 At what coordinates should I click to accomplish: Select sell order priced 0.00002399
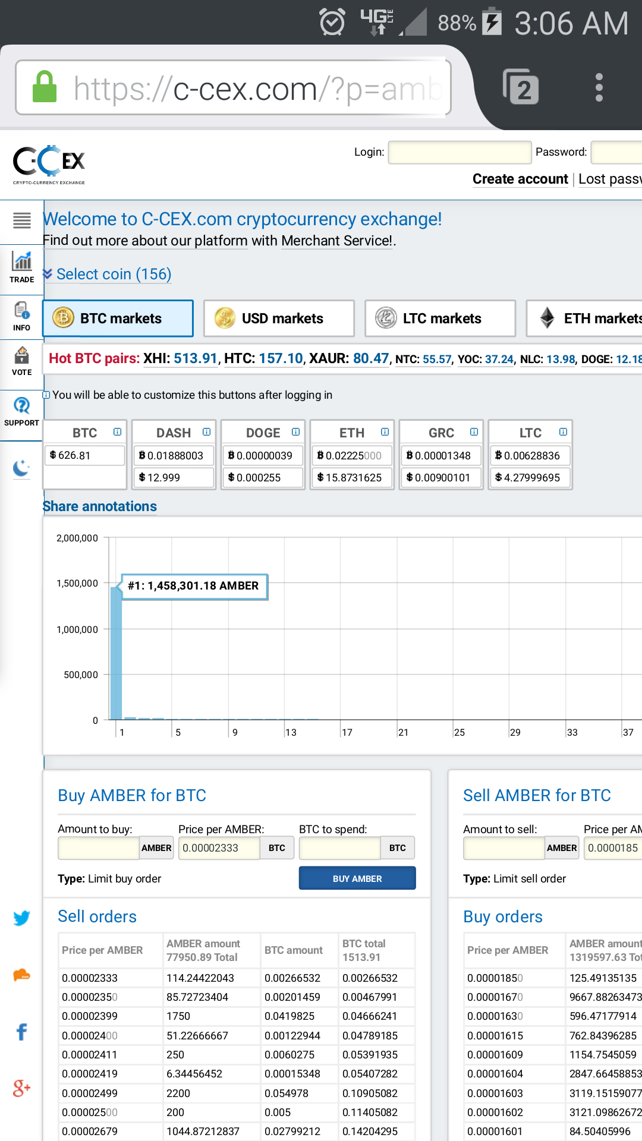[x=237, y=1016]
